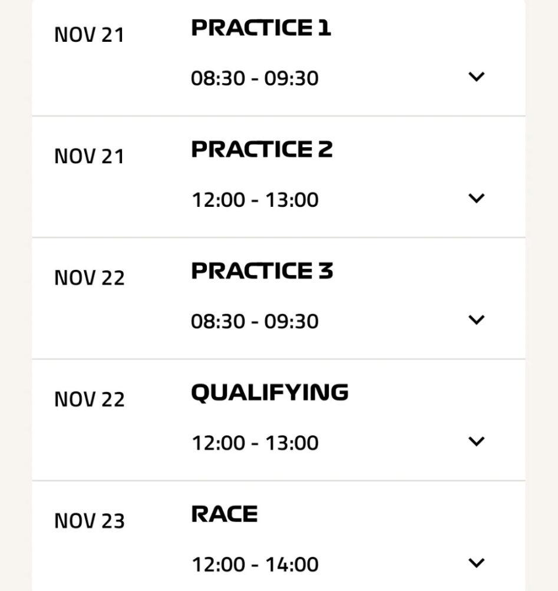The height and width of the screenshot is (591, 558).
Task: Tap the QUALIFYING heading
Action: [269, 392]
